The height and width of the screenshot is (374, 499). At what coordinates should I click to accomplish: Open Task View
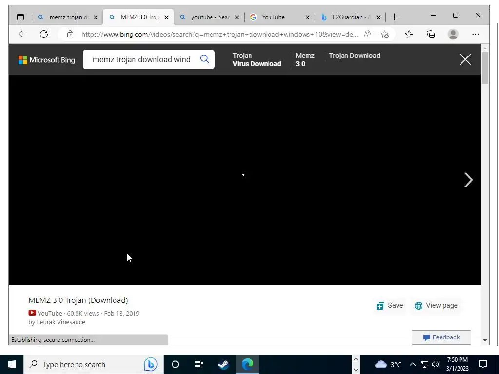click(199, 364)
